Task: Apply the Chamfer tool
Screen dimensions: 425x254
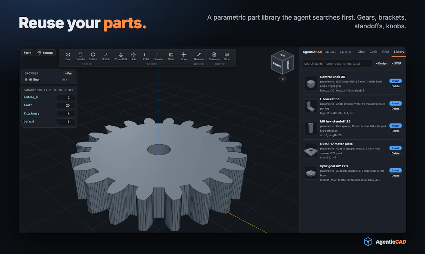Action: click(159, 56)
